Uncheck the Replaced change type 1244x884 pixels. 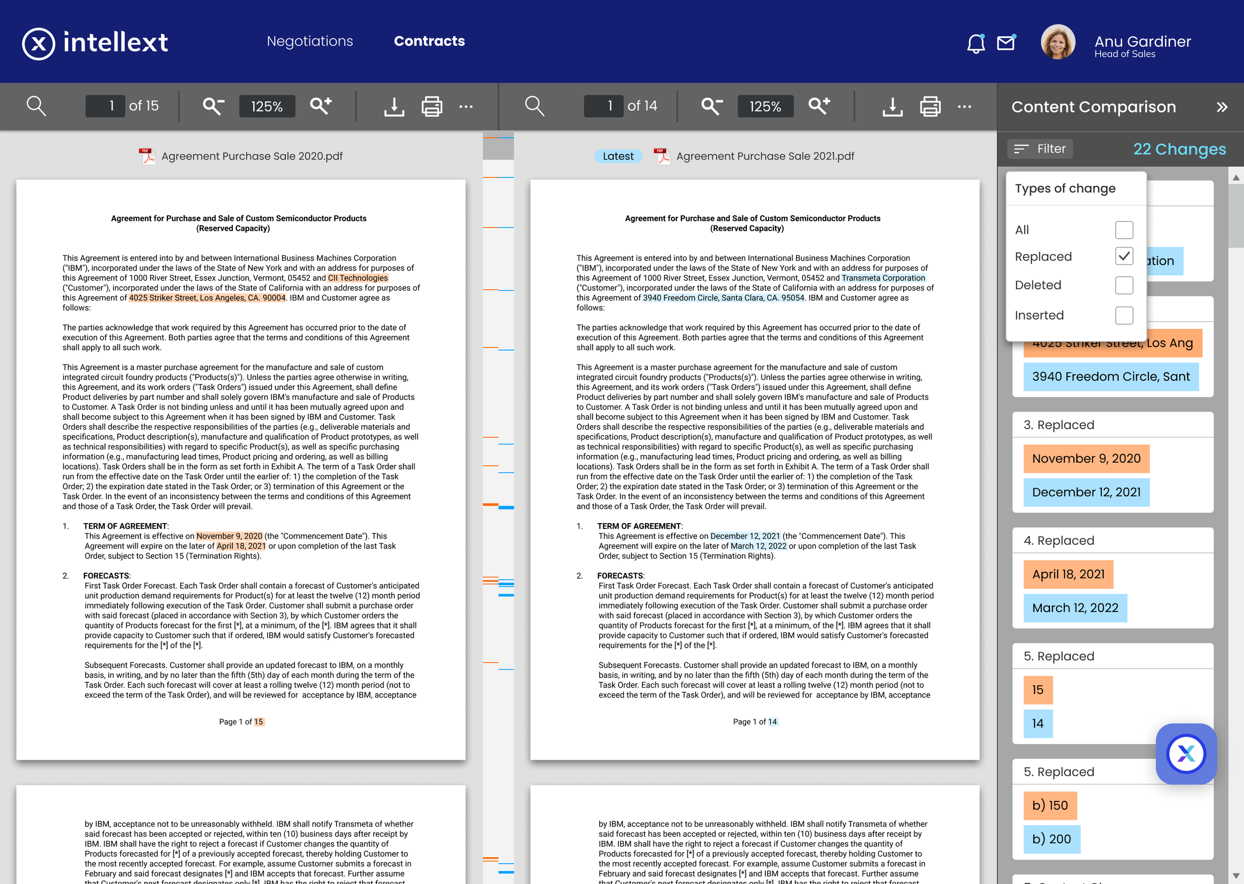tap(1124, 257)
